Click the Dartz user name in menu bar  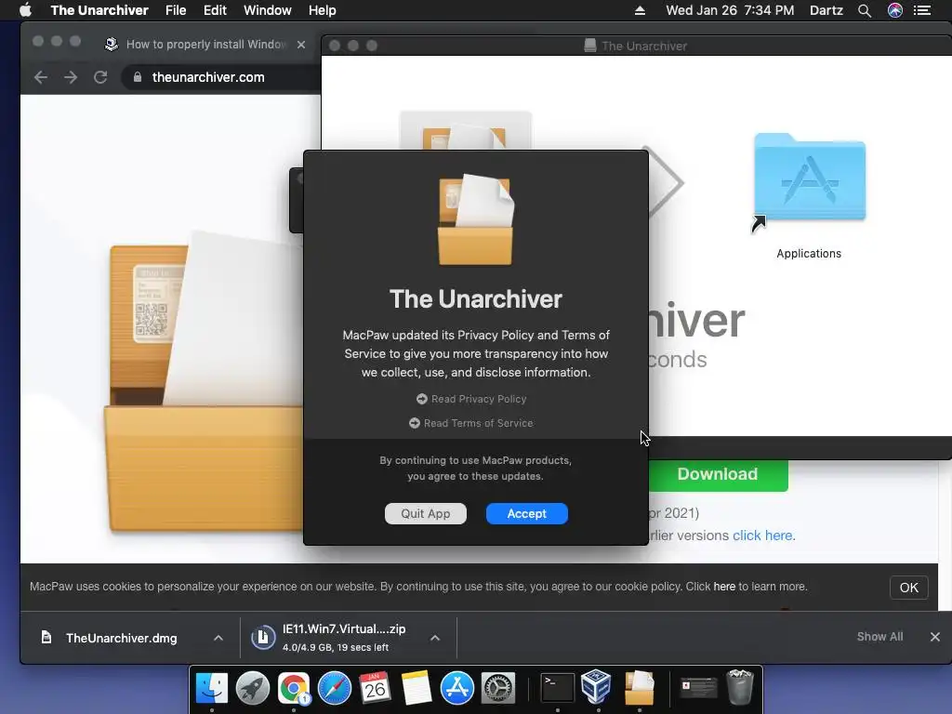(x=826, y=10)
